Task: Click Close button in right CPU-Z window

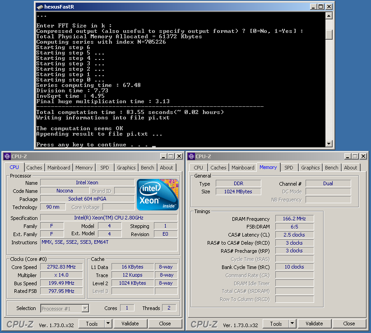Action: [x=349, y=324]
